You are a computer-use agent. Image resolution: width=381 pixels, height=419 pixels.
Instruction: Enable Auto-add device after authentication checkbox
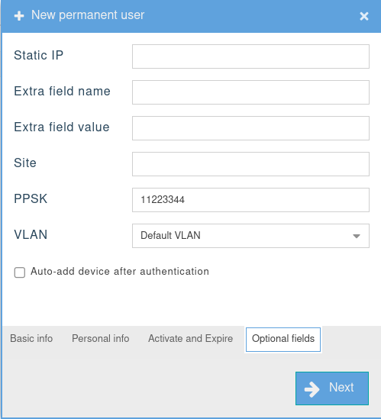[20, 272]
